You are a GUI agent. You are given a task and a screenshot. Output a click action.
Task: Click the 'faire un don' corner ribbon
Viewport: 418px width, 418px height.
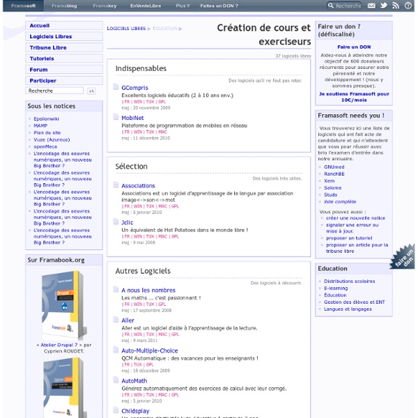coord(403,257)
